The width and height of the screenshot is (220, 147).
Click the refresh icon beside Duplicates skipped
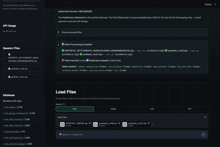87,60
